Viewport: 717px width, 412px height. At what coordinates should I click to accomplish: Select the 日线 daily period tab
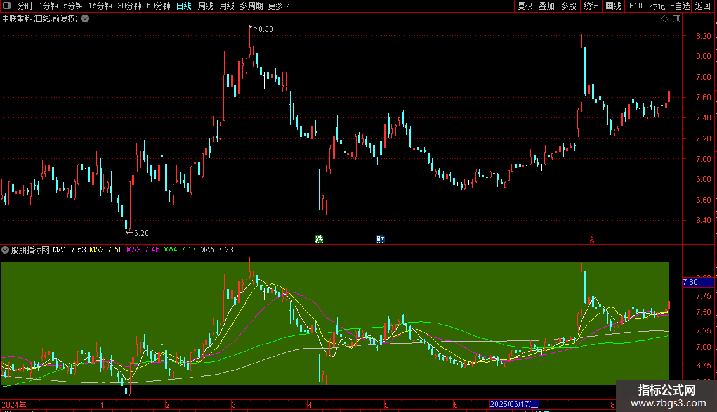tap(184, 6)
